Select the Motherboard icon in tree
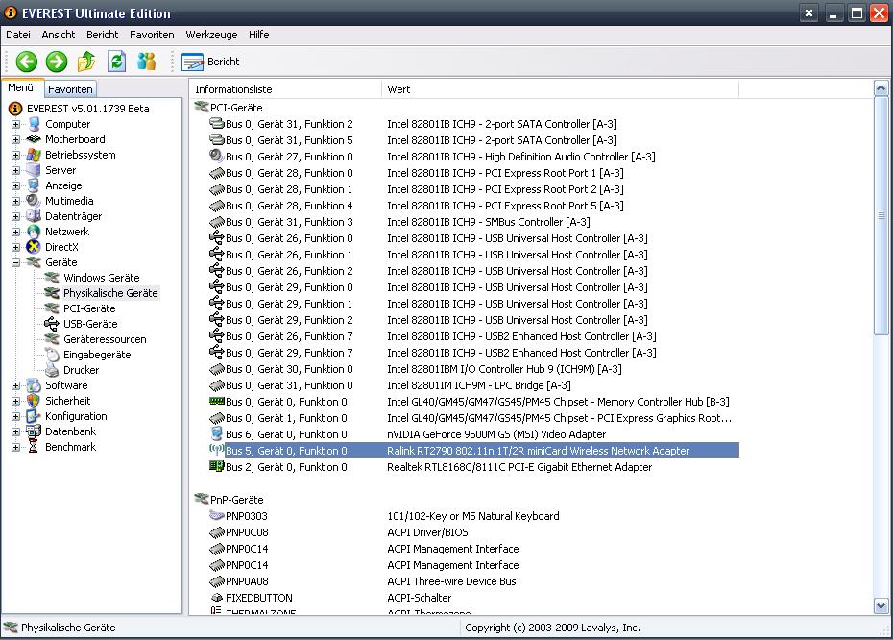Screen dimensions: 893x640 point(35,139)
